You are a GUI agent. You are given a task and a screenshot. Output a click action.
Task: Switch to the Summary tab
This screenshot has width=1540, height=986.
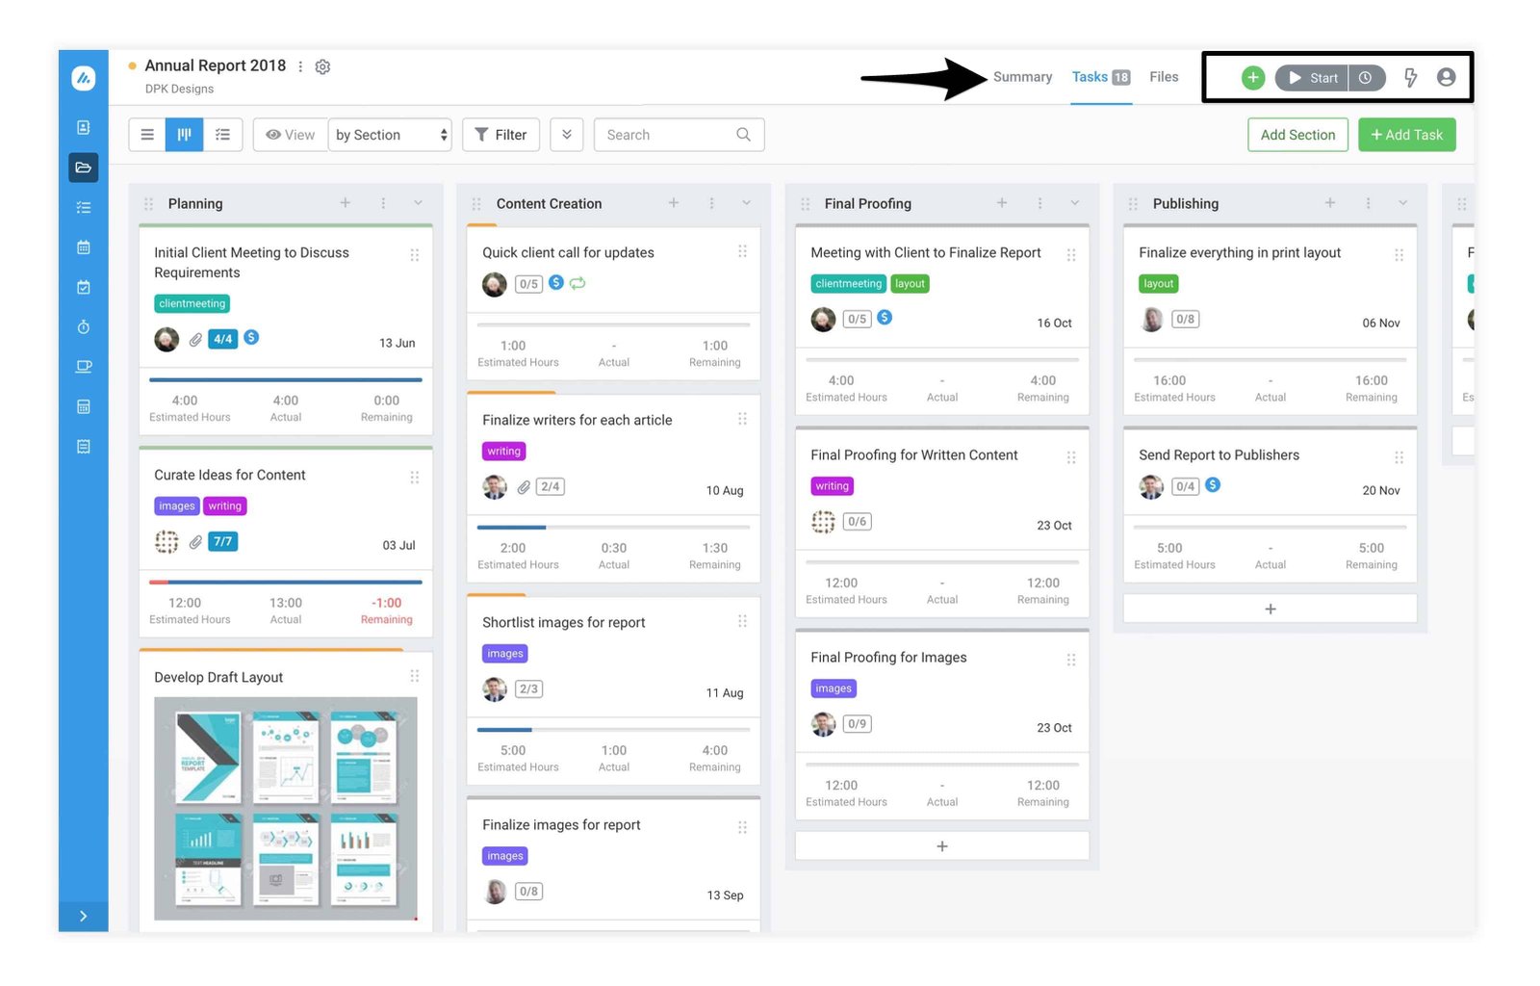(1022, 77)
